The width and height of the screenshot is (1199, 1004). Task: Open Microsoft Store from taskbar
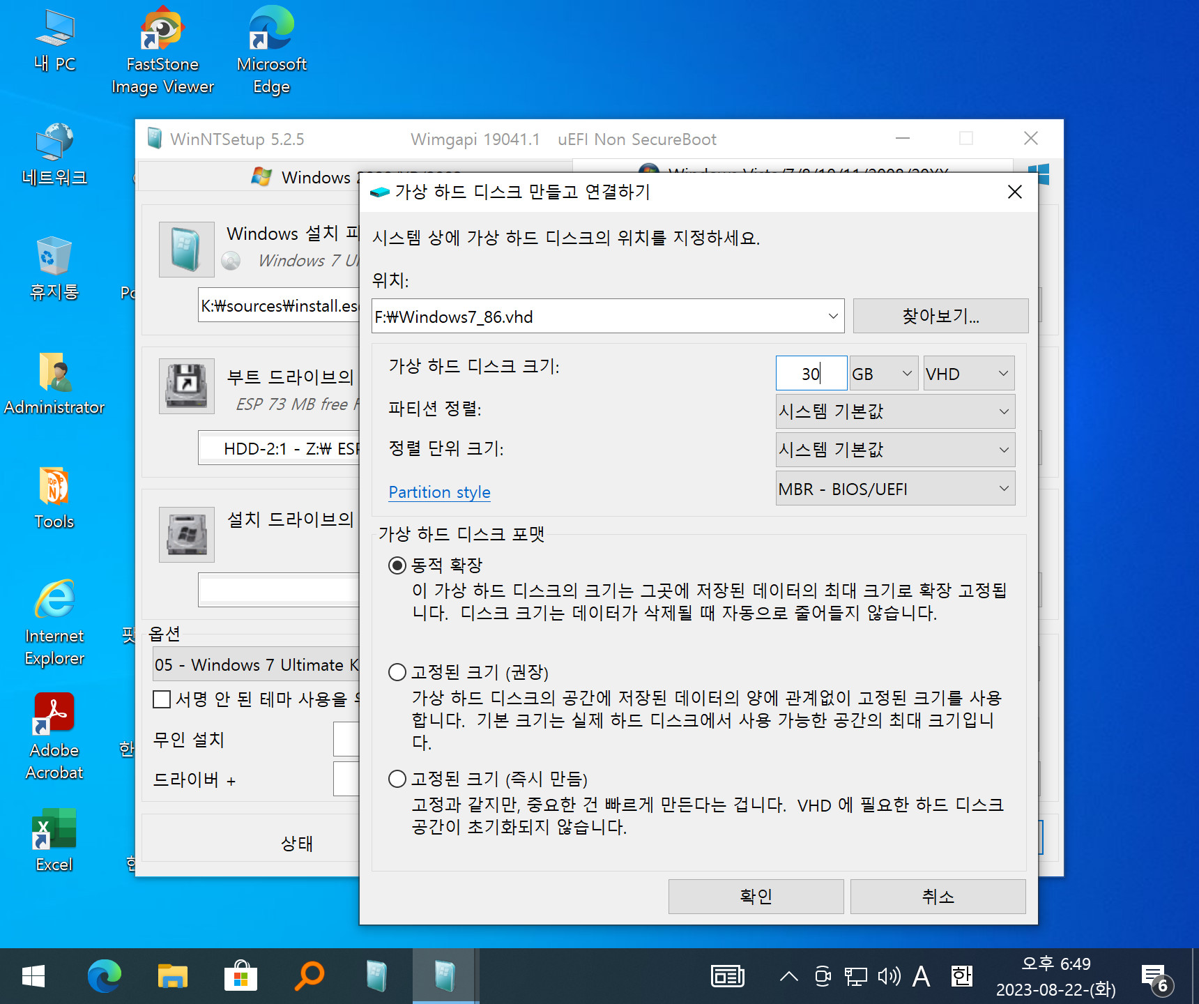pos(240,976)
